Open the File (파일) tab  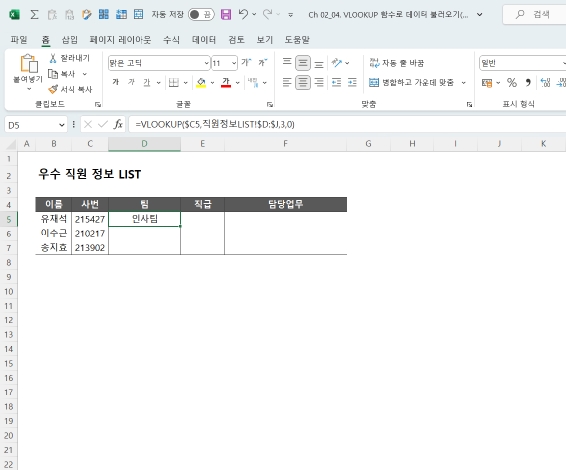pyautogui.click(x=19, y=40)
